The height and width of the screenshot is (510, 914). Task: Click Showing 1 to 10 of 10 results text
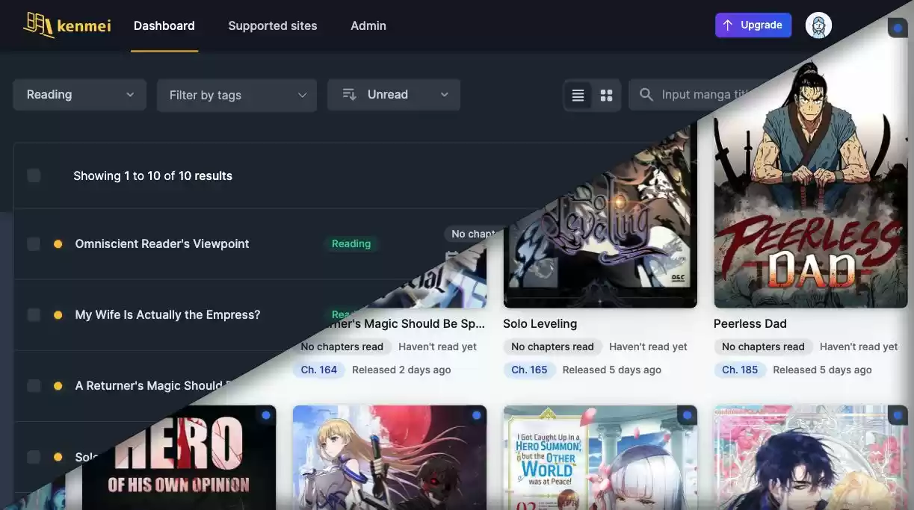coord(152,175)
